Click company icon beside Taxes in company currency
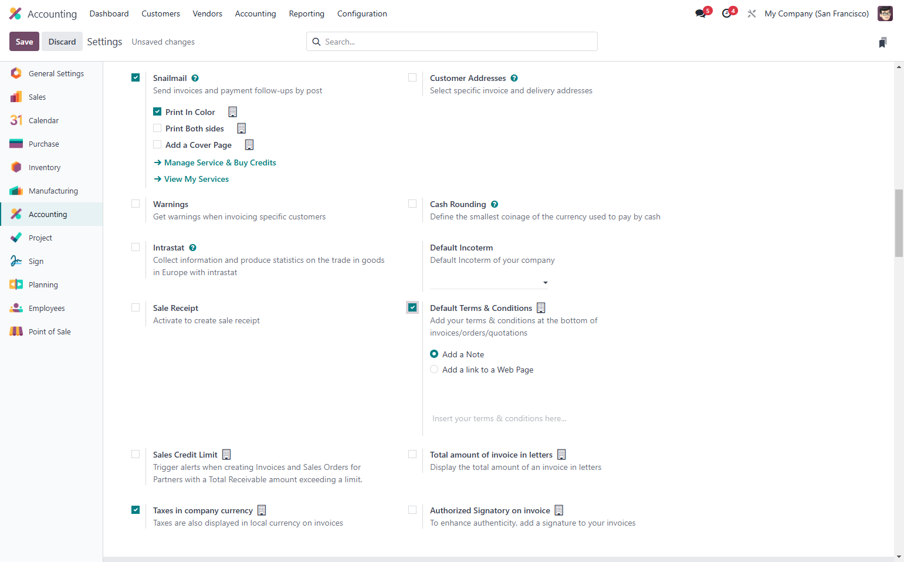Image resolution: width=904 pixels, height=562 pixels. tap(262, 510)
